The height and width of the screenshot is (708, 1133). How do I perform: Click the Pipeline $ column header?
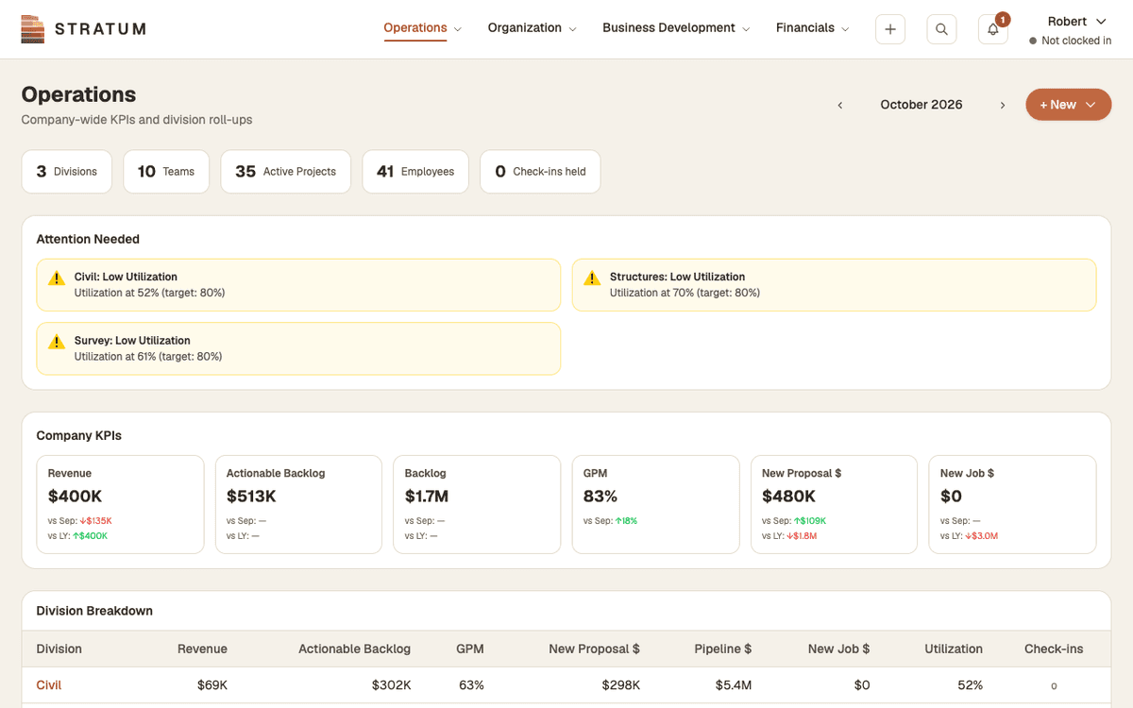point(723,649)
